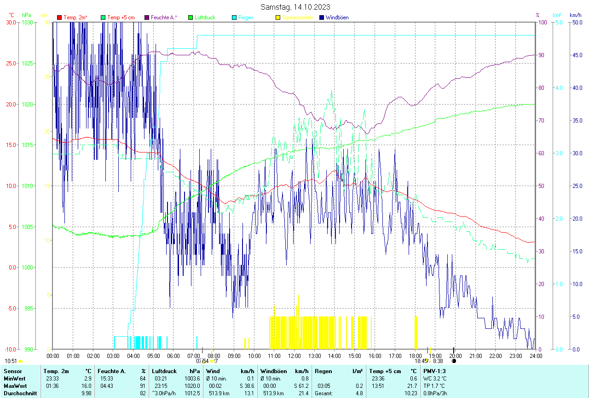This screenshot has height=398, width=589.
Task: Click the maximum Temp +5 cm value 21.7
Action: click(x=411, y=386)
